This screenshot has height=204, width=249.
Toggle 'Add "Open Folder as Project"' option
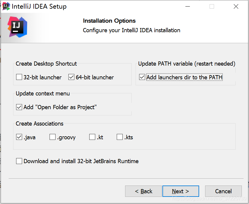(19, 107)
